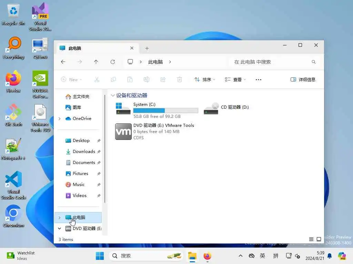Click the monitor icon in address bar

[130, 62]
